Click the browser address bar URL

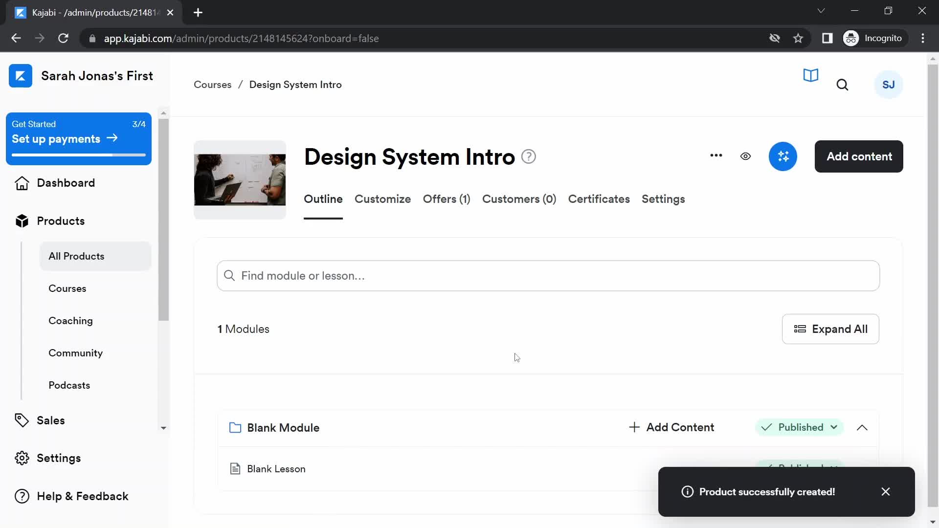pyautogui.click(x=241, y=38)
